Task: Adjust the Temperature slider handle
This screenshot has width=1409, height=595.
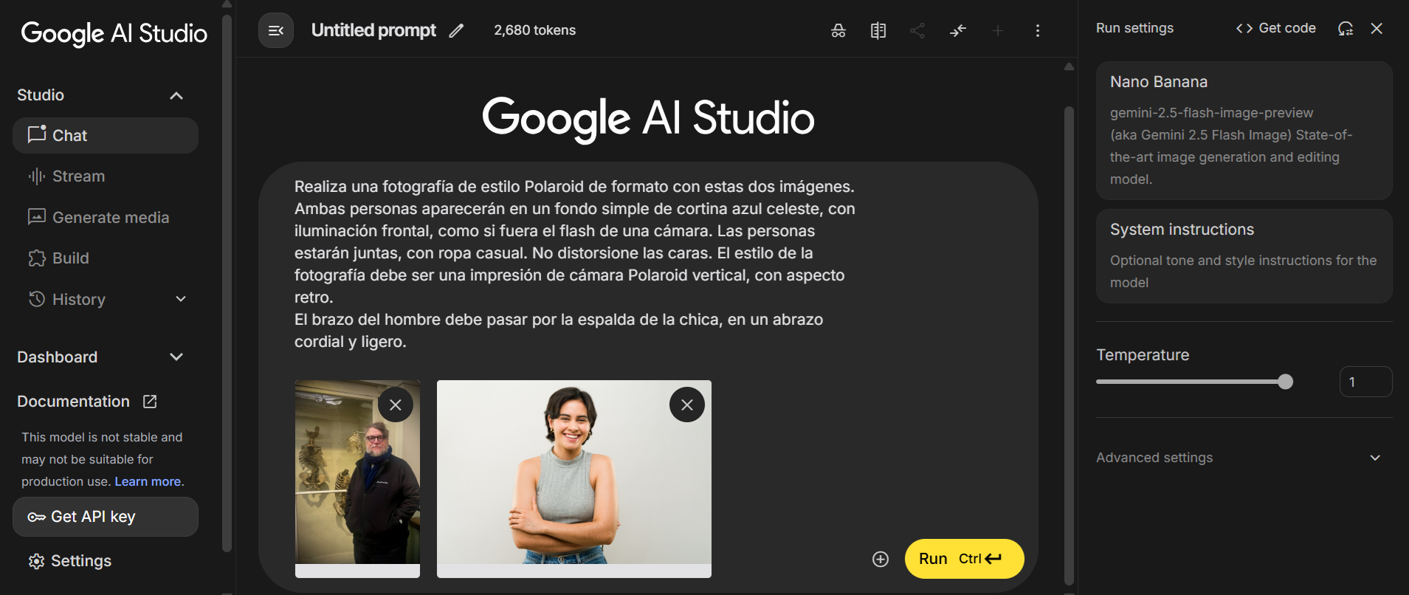Action: [1285, 382]
